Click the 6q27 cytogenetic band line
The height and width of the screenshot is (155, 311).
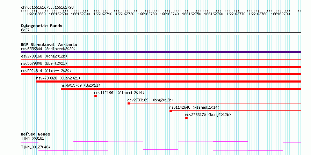click(161, 34)
